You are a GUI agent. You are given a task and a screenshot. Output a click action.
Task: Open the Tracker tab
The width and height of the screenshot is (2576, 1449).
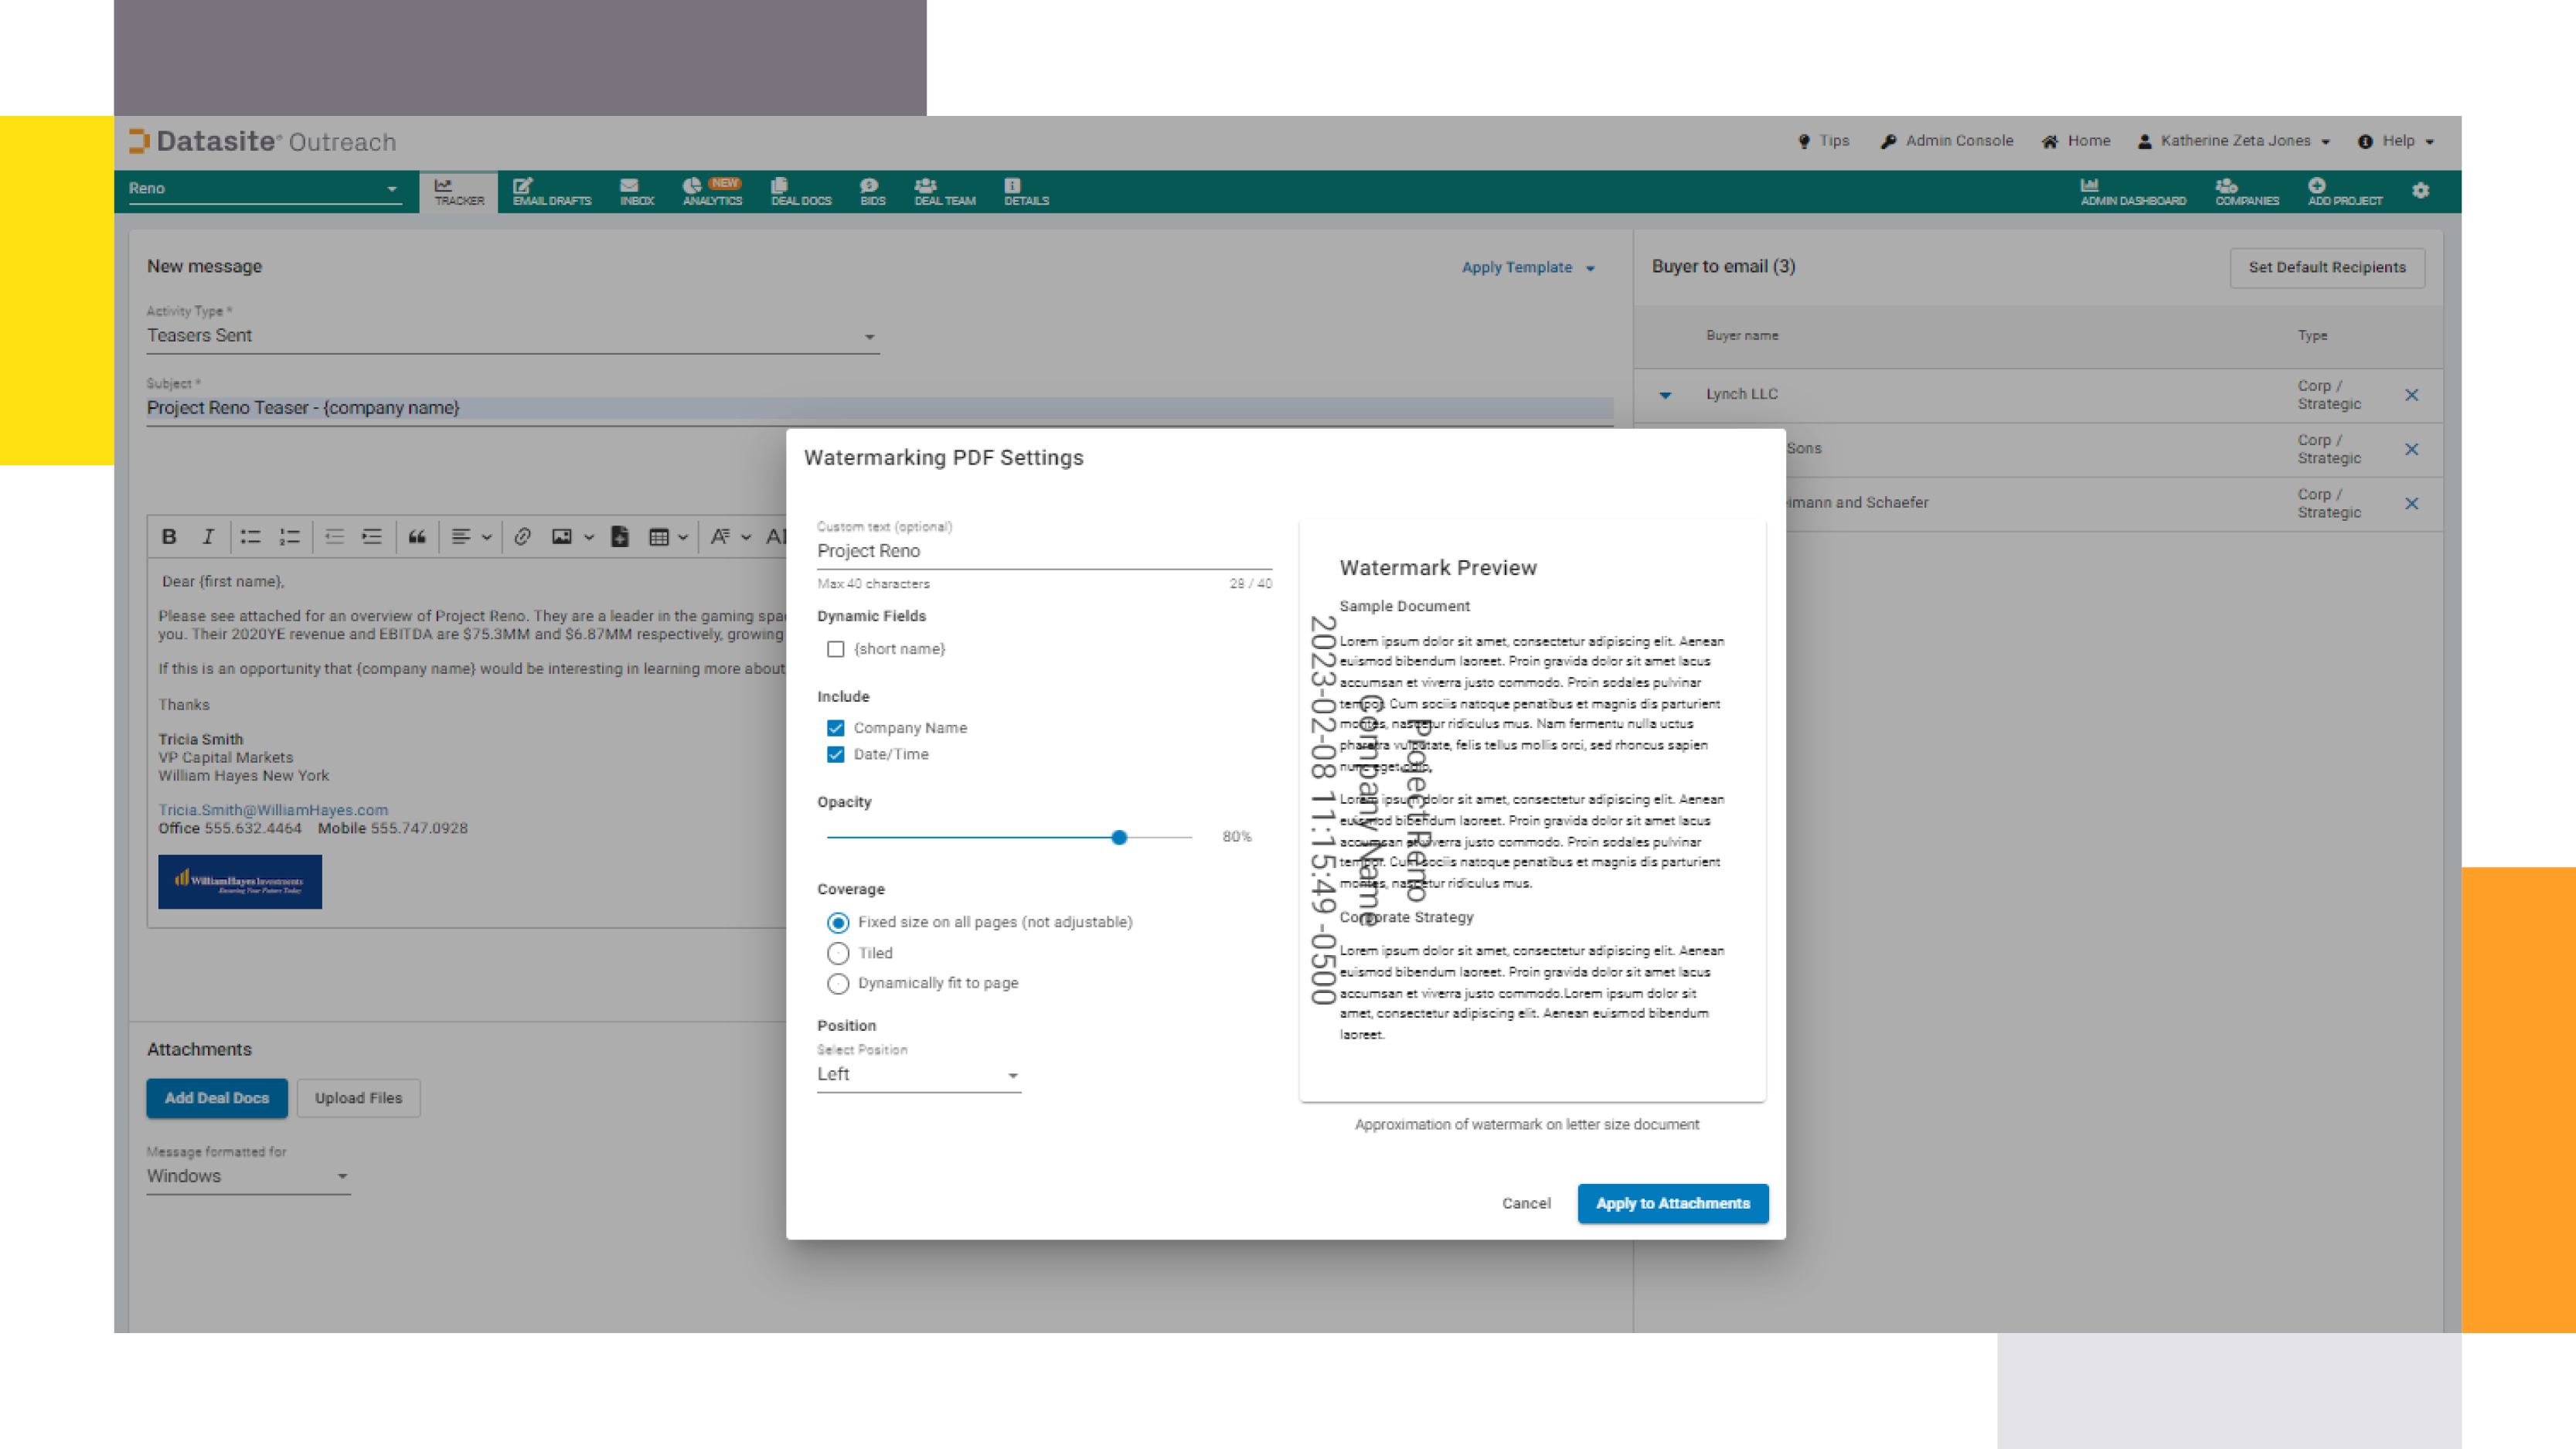point(459,191)
